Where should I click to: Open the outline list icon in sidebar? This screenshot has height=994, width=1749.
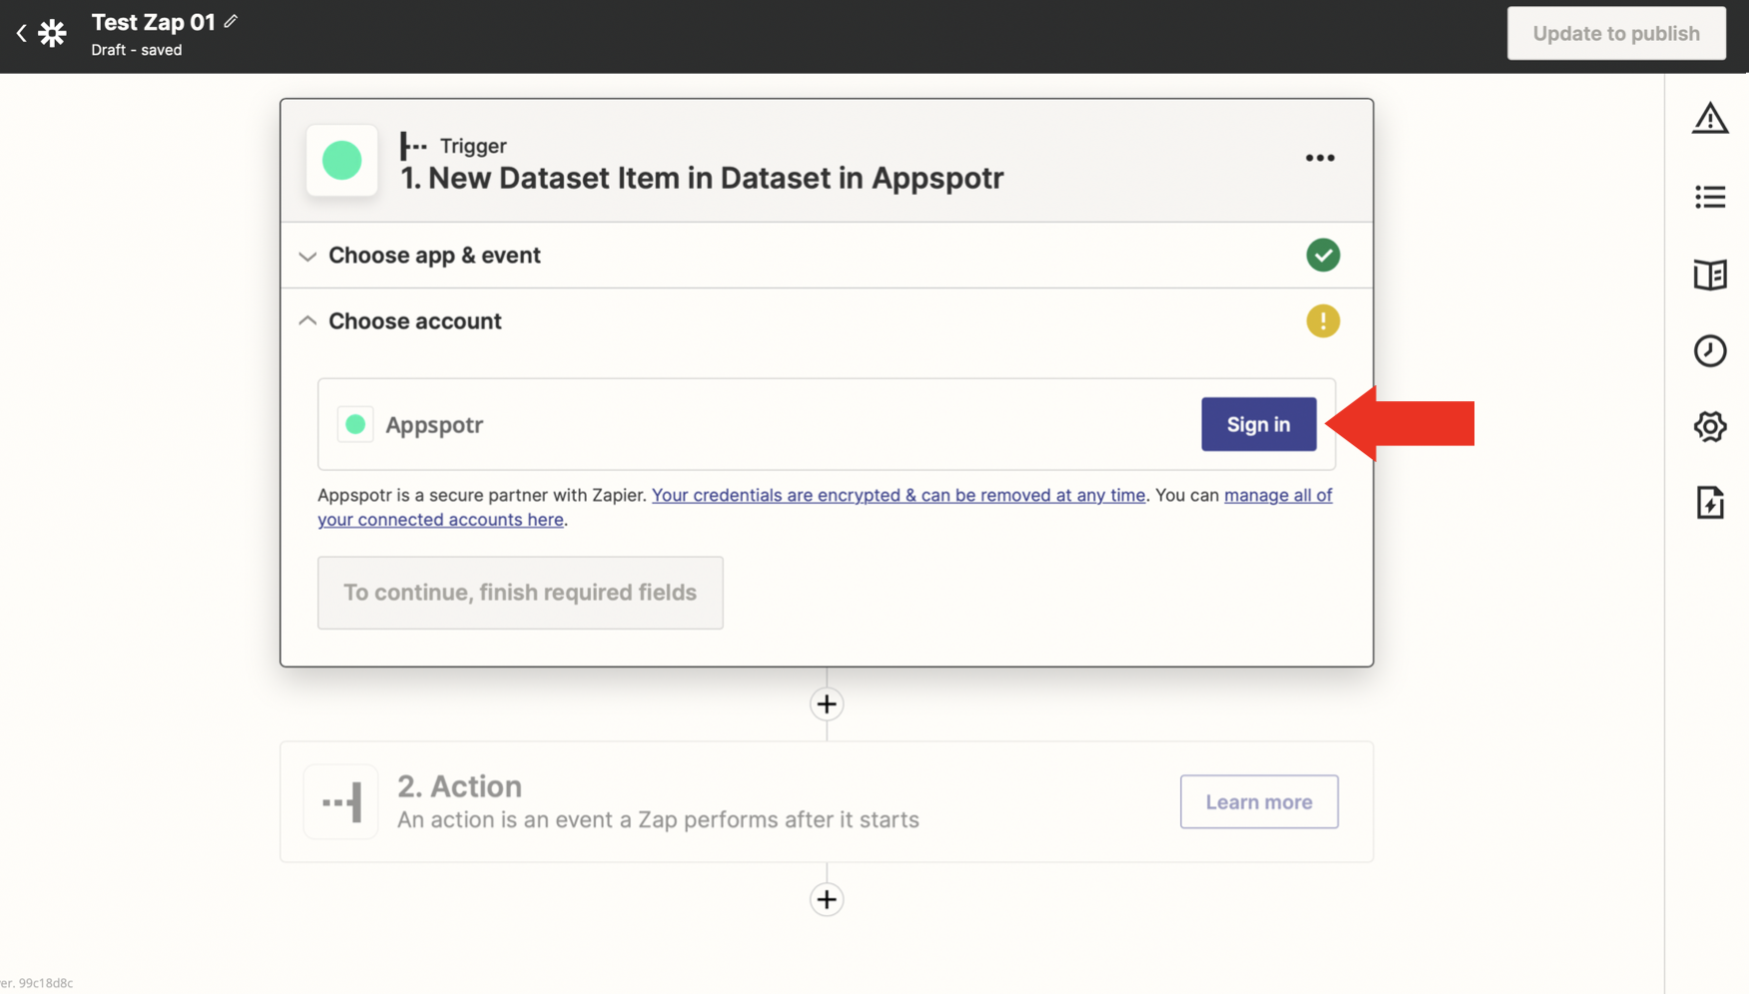tap(1710, 197)
